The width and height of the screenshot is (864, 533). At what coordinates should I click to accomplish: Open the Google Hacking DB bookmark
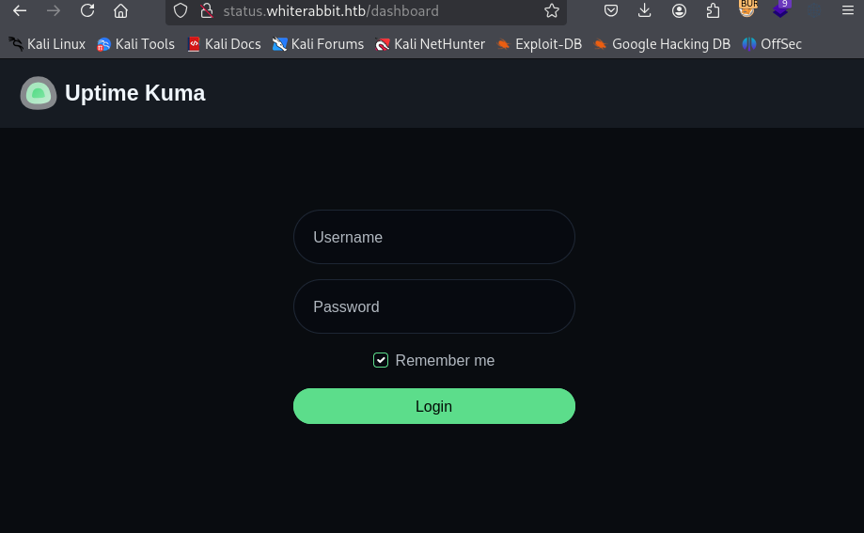[662, 44]
